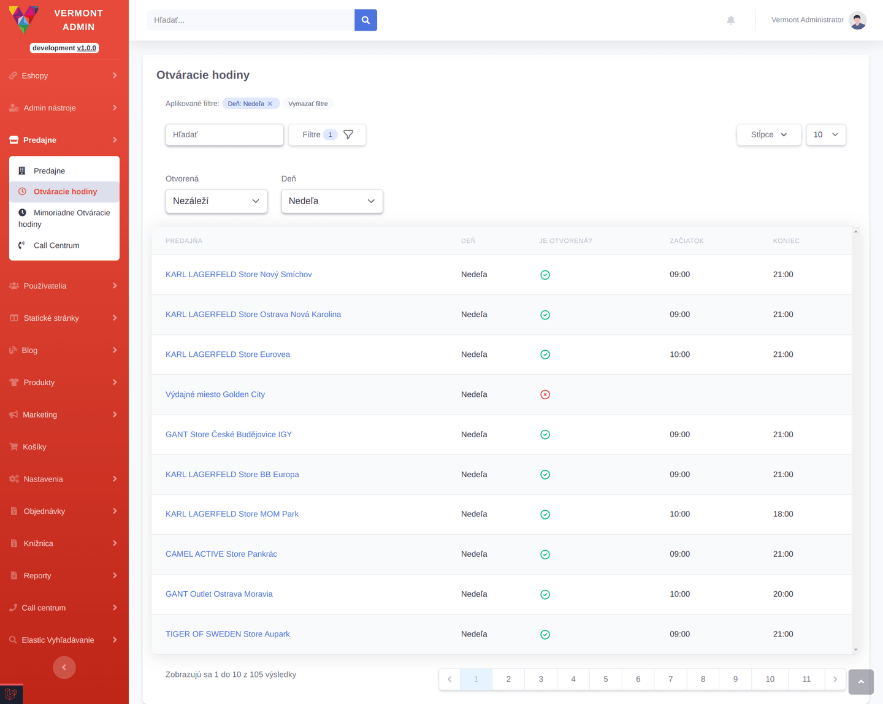Open the Stĺpce columns dropdown

pos(769,135)
